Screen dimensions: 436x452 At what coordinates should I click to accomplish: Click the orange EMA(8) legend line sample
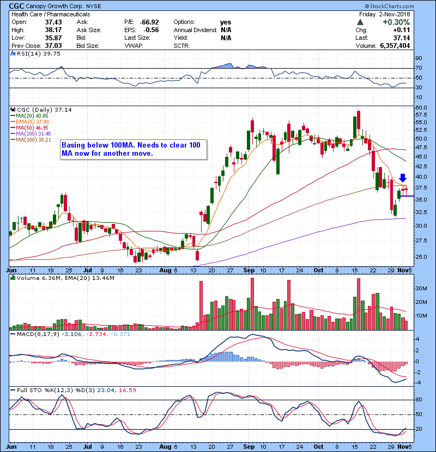(13, 121)
